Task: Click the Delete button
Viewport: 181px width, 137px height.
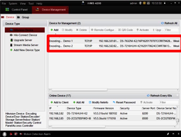Action: (81, 30)
